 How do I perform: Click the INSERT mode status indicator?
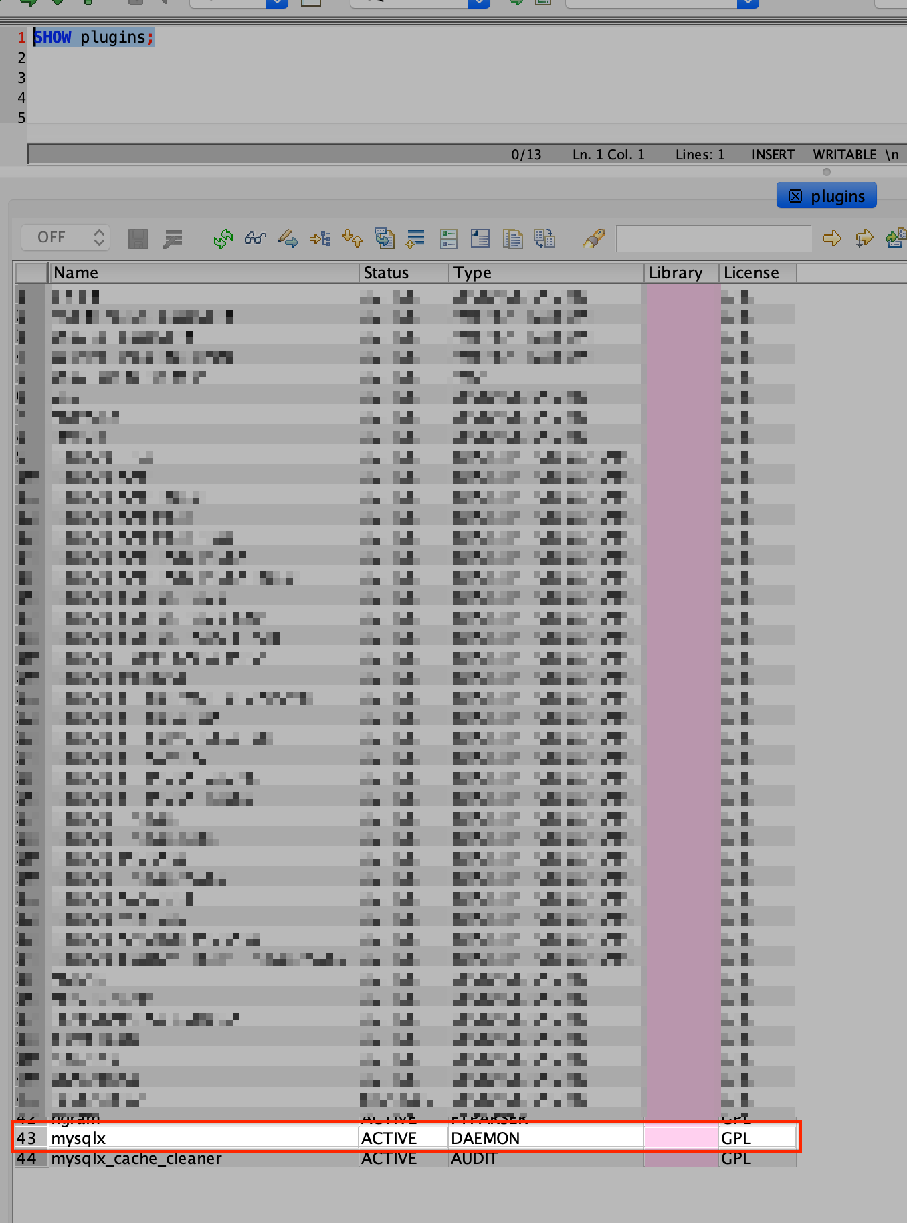[x=773, y=155]
